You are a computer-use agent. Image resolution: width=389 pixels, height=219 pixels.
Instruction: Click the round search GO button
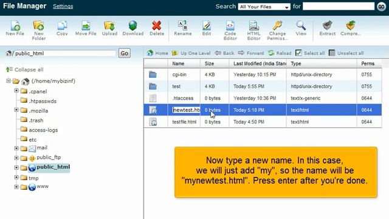pyautogui.click(x=381, y=7)
